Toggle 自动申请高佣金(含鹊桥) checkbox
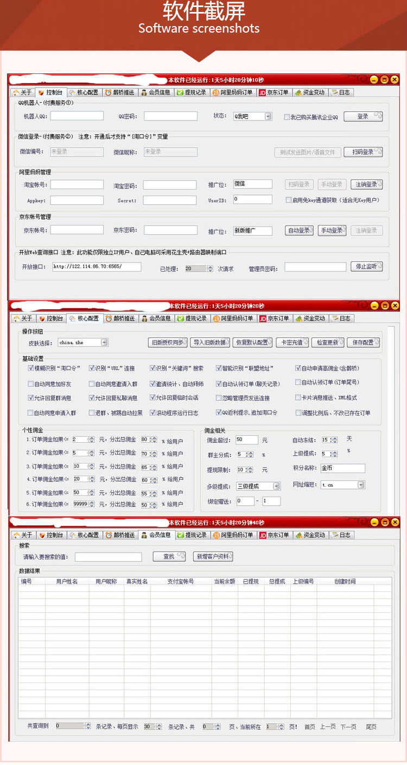This screenshot has width=407, height=765. (x=298, y=368)
